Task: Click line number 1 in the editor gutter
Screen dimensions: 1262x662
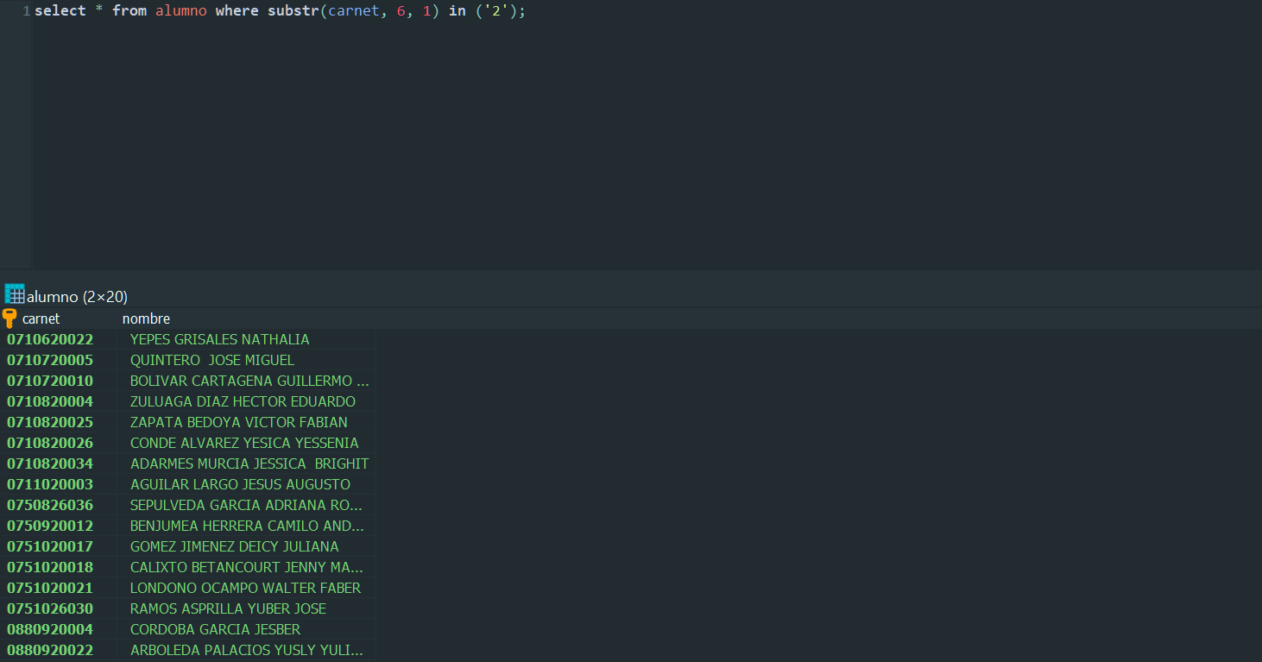Action: tap(26, 11)
